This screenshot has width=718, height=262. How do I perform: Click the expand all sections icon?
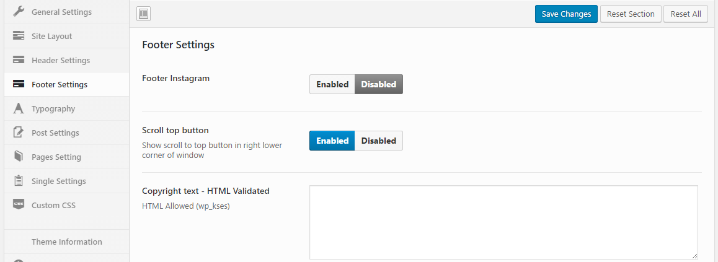coord(143,14)
